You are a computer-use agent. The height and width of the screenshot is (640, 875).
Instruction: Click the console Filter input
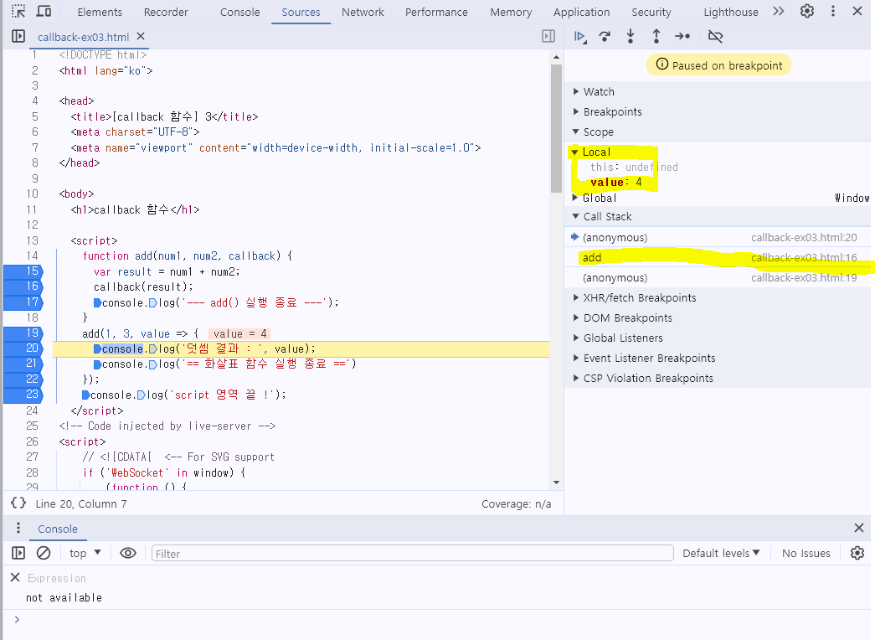413,554
